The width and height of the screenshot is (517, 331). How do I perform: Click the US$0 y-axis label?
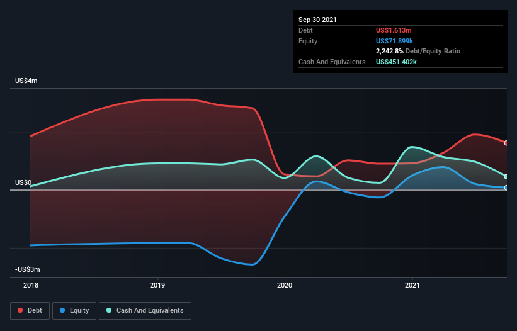[x=23, y=182]
